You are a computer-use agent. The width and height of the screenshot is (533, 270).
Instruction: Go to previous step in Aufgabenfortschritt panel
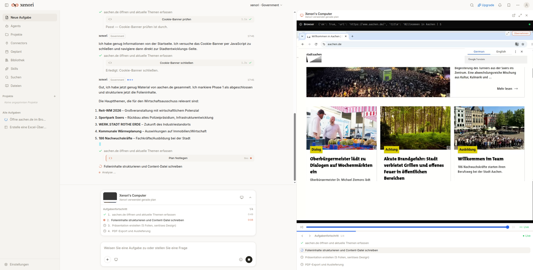302,236
